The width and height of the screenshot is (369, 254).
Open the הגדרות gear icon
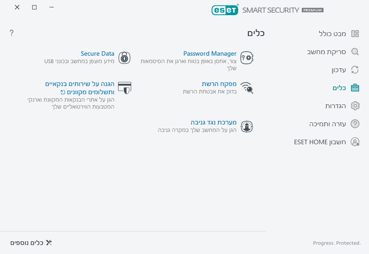[355, 106]
